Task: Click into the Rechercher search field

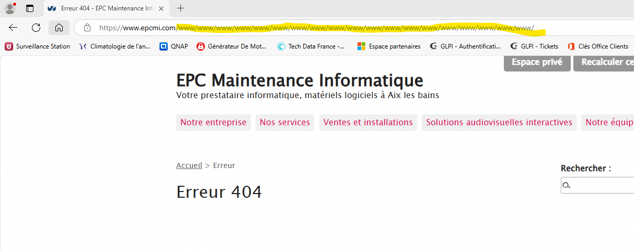Action: [601, 185]
